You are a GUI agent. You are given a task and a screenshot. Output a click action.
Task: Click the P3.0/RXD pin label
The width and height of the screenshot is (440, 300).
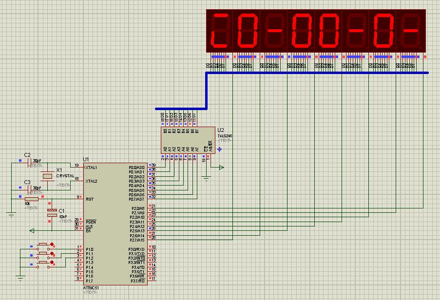(x=136, y=249)
